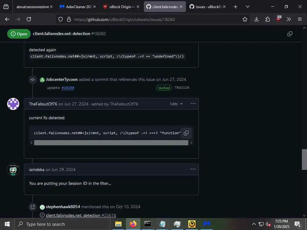Close the about:sessionrestore tab
The height and width of the screenshot is (230, 307).
point(51,7)
